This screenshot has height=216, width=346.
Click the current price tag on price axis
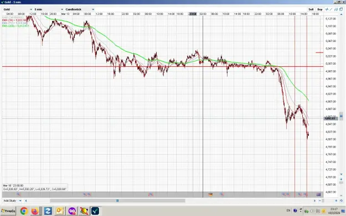pos(330,118)
